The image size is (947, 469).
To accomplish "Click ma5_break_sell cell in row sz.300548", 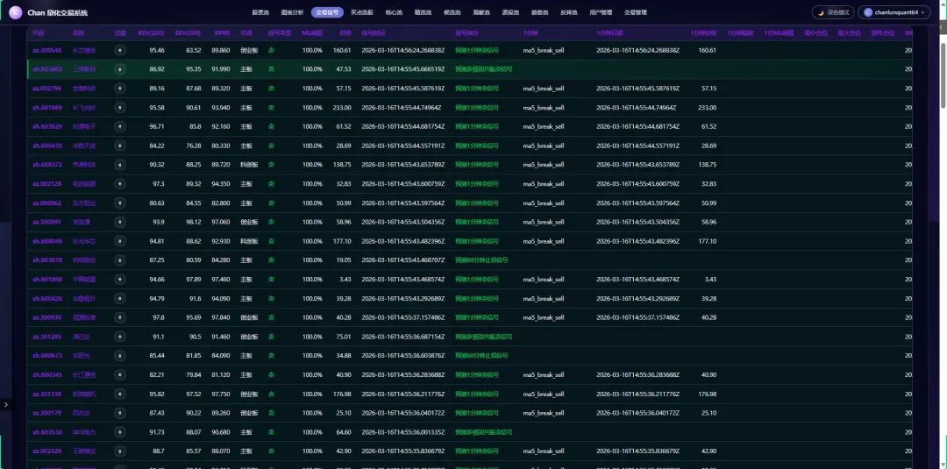I will click(x=544, y=50).
